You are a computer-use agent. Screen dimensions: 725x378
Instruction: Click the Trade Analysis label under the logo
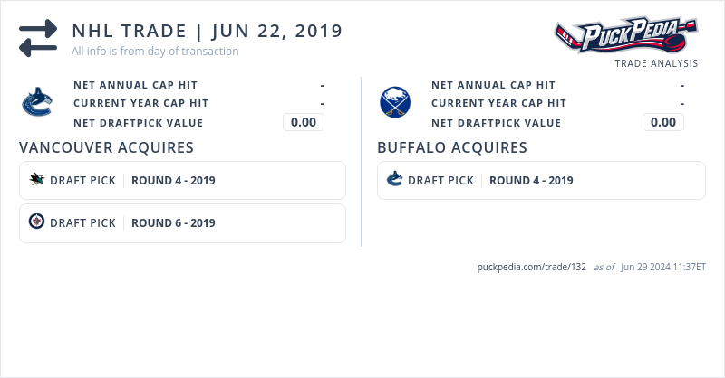pos(656,63)
